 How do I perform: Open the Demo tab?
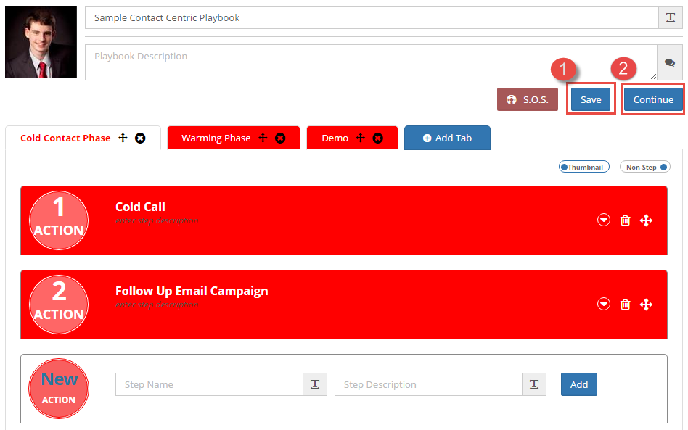[335, 138]
